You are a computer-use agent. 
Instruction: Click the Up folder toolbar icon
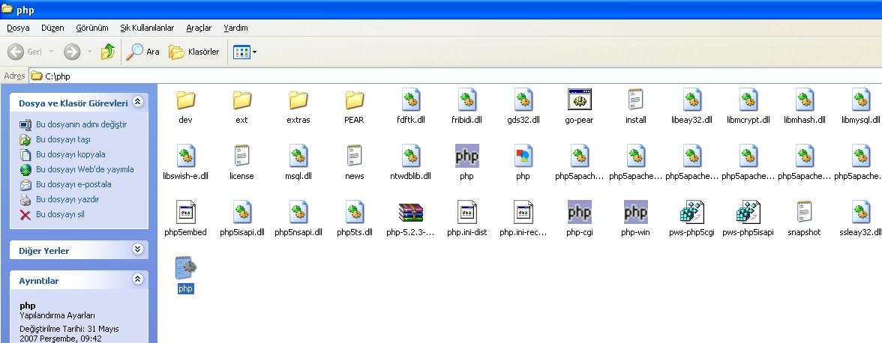[x=108, y=52]
